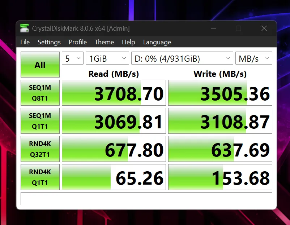The height and width of the screenshot is (225, 290).
Task: Start the SEQ1M Q1T1 benchmark
Action: 40,121
